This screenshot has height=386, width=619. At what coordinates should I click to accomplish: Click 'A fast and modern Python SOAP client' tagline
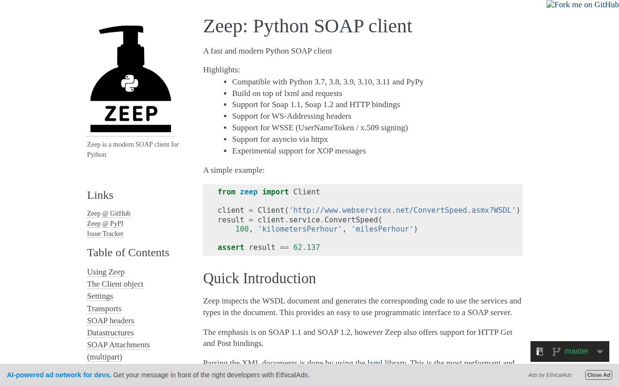tap(267, 51)
